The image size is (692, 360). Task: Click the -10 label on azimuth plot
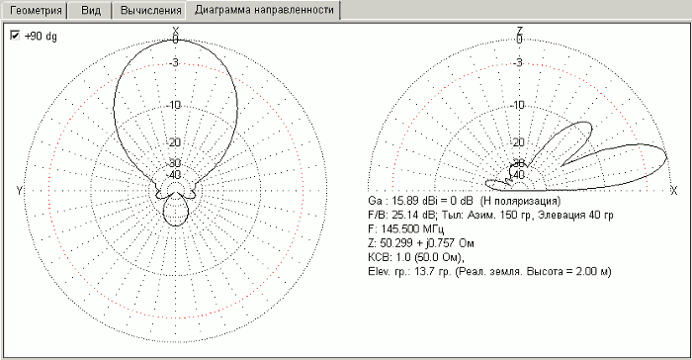click(x=174, y=105)
